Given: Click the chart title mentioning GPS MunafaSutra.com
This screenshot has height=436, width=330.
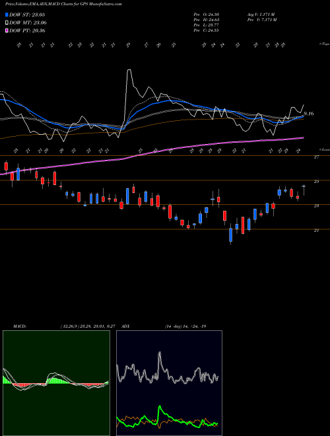Looking at the screenshot, I should point(63,4).
